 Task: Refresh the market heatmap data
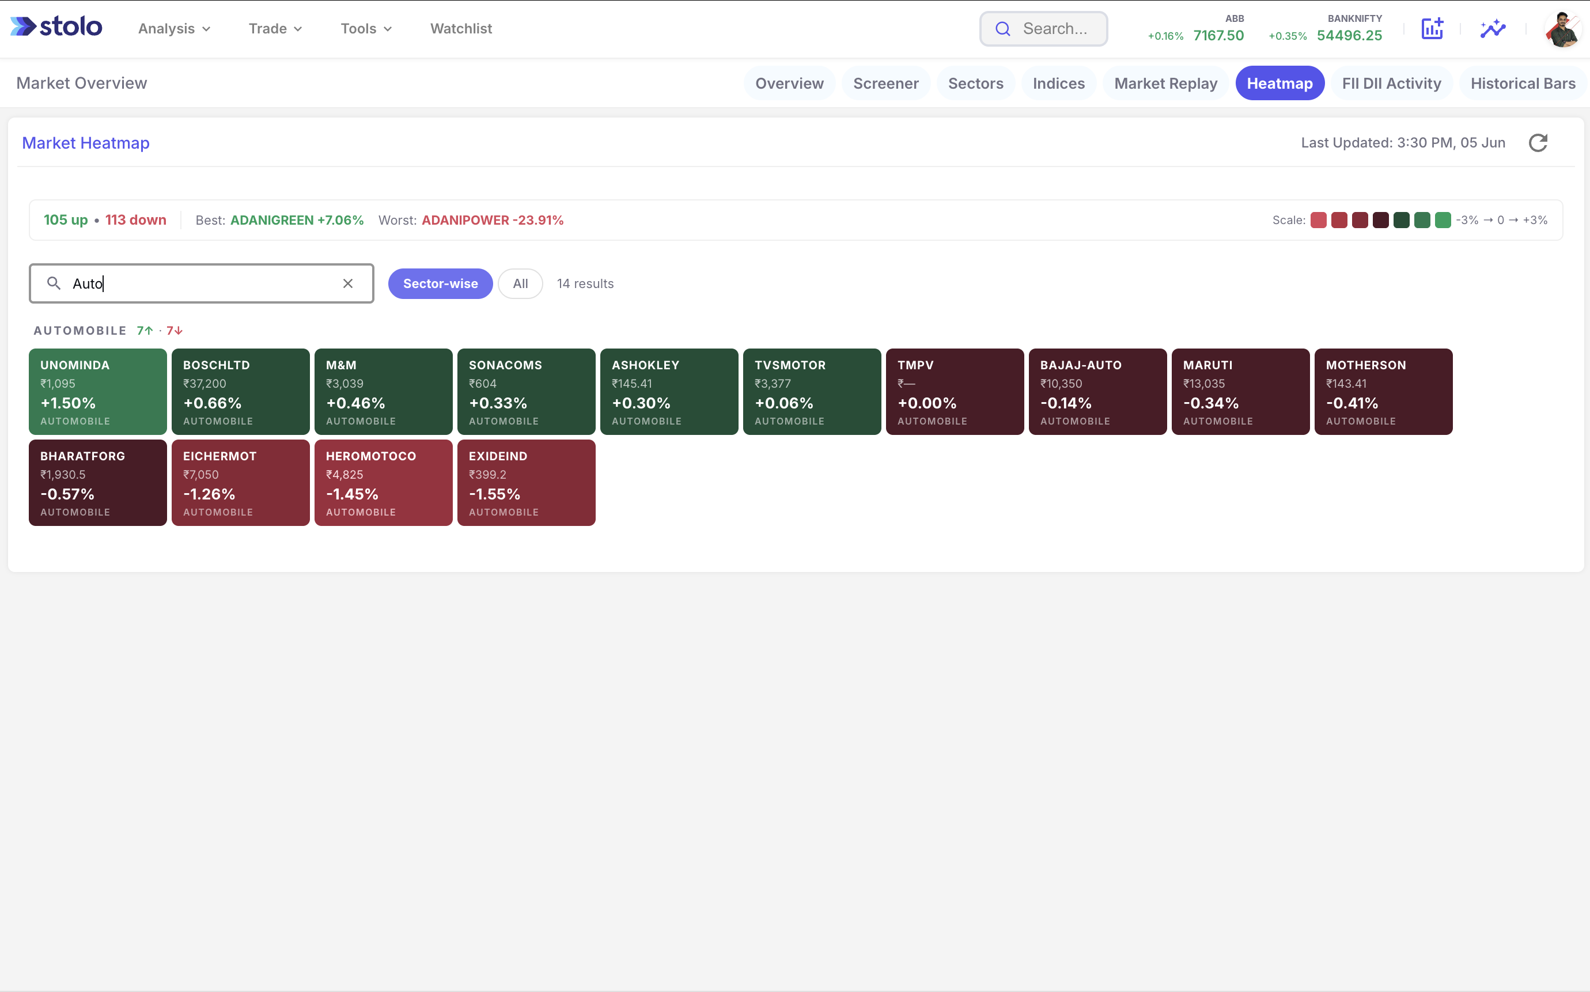1538,142
